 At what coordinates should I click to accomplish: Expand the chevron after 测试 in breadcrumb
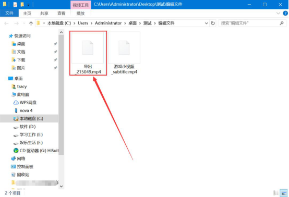(155, 23)
